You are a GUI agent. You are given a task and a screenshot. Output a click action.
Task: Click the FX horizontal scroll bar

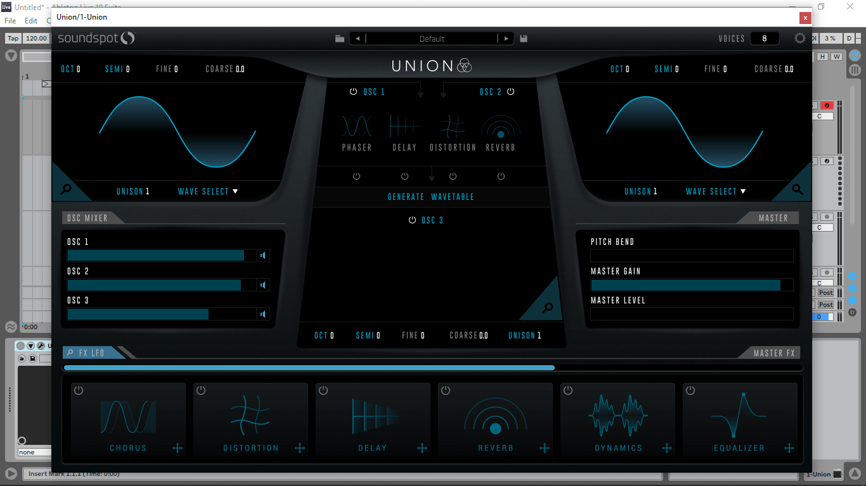433,368
